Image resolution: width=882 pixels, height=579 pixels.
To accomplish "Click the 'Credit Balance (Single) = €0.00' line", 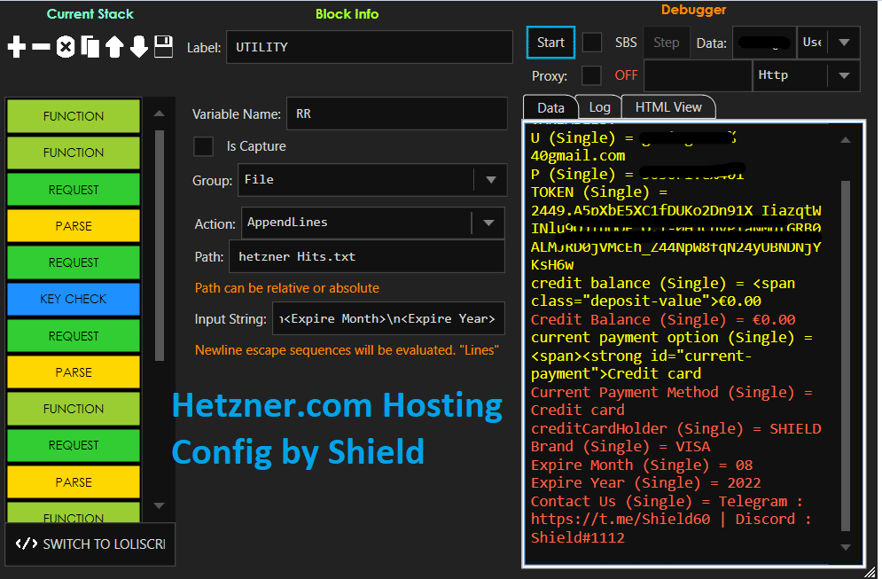I will [x=663, y=319].
